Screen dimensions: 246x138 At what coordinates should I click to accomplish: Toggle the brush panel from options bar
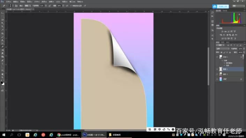click(16, 6)
